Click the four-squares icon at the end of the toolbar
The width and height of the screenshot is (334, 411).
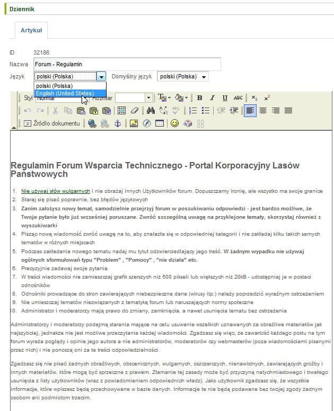200,123
